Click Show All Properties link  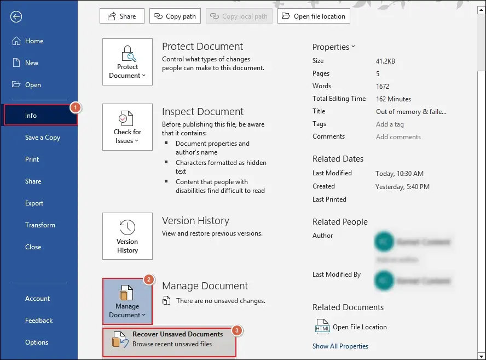(x=340, y=346)
